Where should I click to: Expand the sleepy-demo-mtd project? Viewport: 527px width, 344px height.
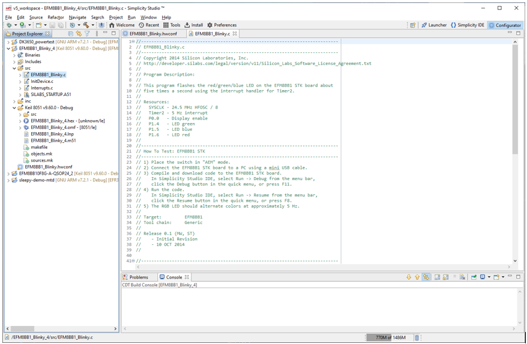8,180
